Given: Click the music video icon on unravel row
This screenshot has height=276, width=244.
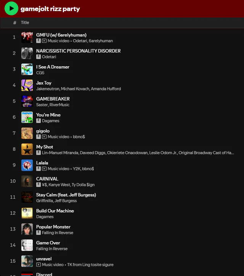Looking at the screenshot, I should pos(39,265).
